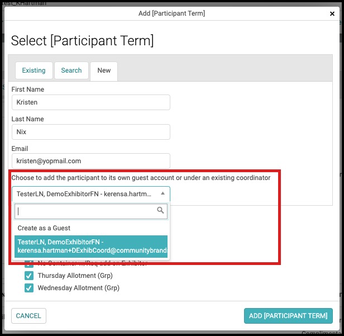Click the coordinator selection combo box
The height and width of the screenshot is (336, 344).
[91, 194]
